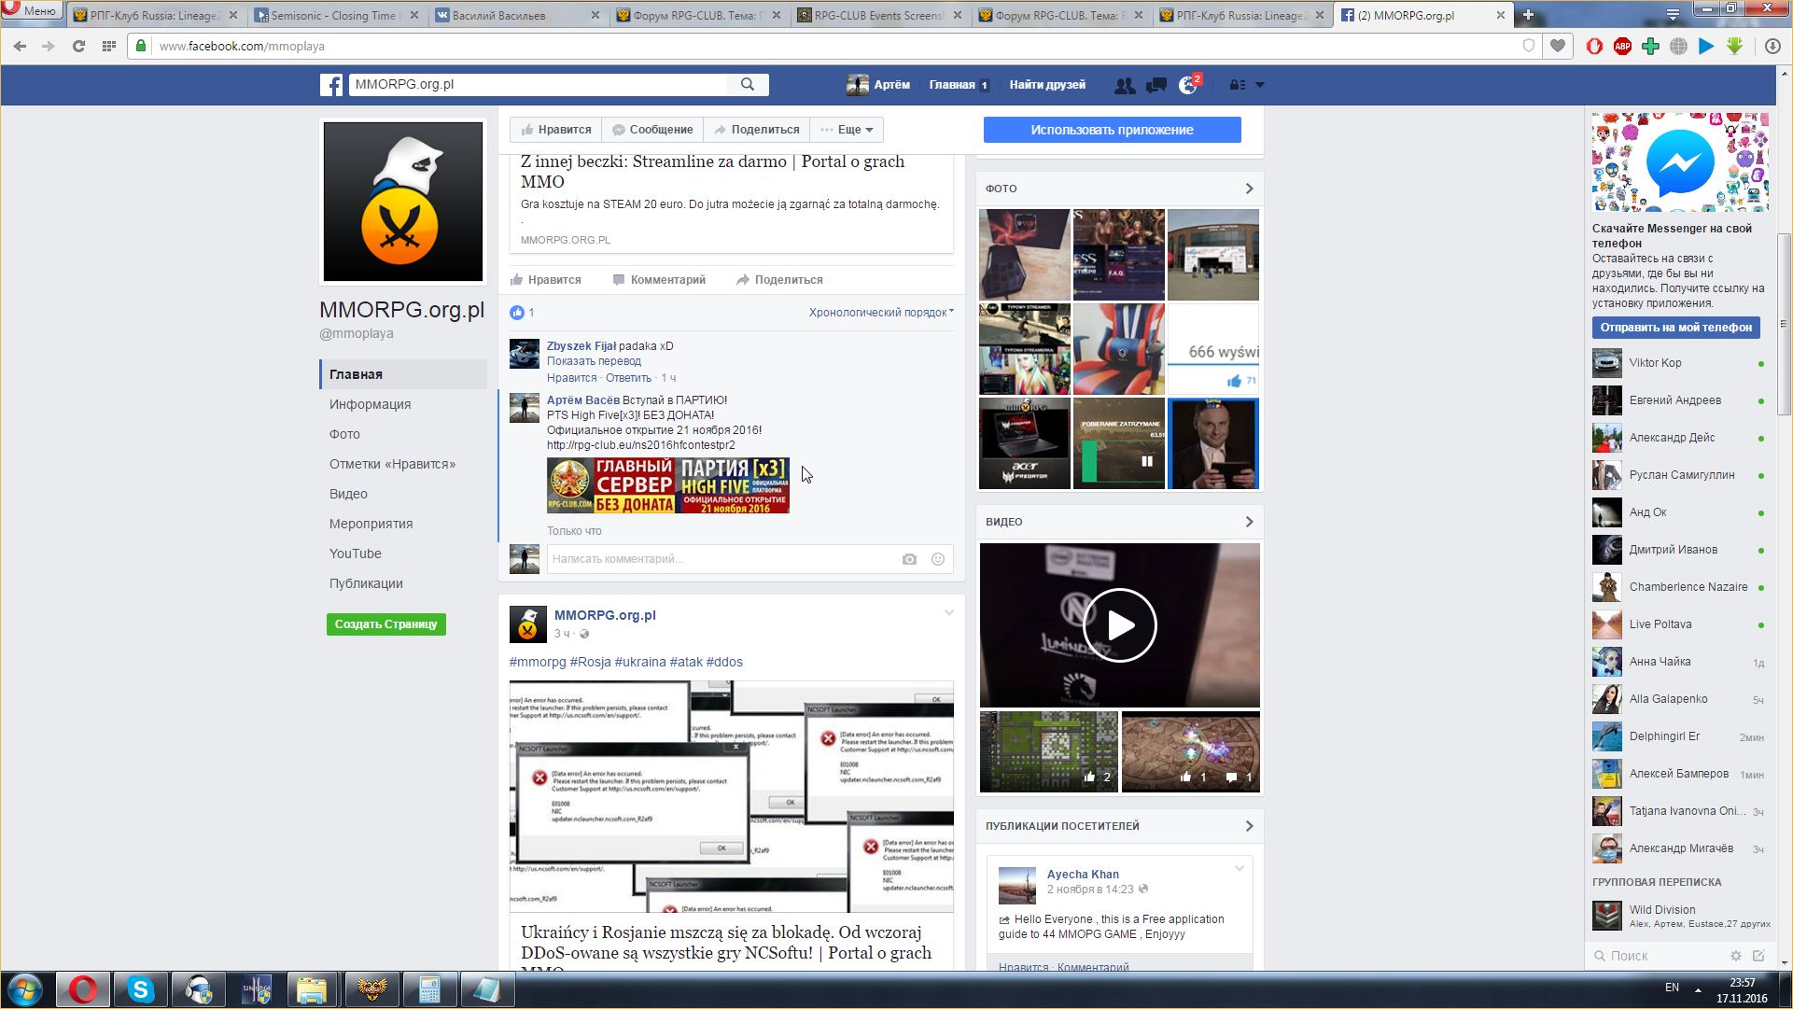The width and height of the screenshot is (1793, 1009).
Task: Click the Facebook logo icon
Action: click(331, 85)
